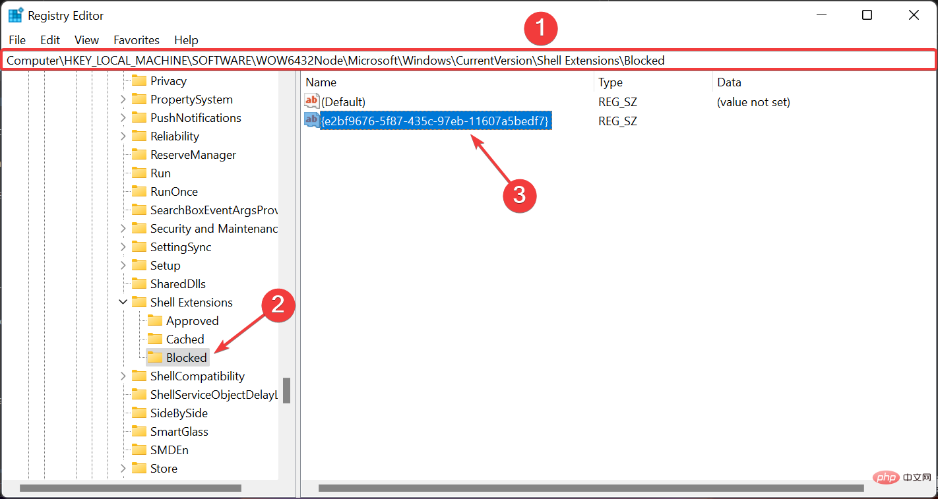Click REG_SZ in the e2bf9676 row
This screenshot has width=938, height=499.
617,121
